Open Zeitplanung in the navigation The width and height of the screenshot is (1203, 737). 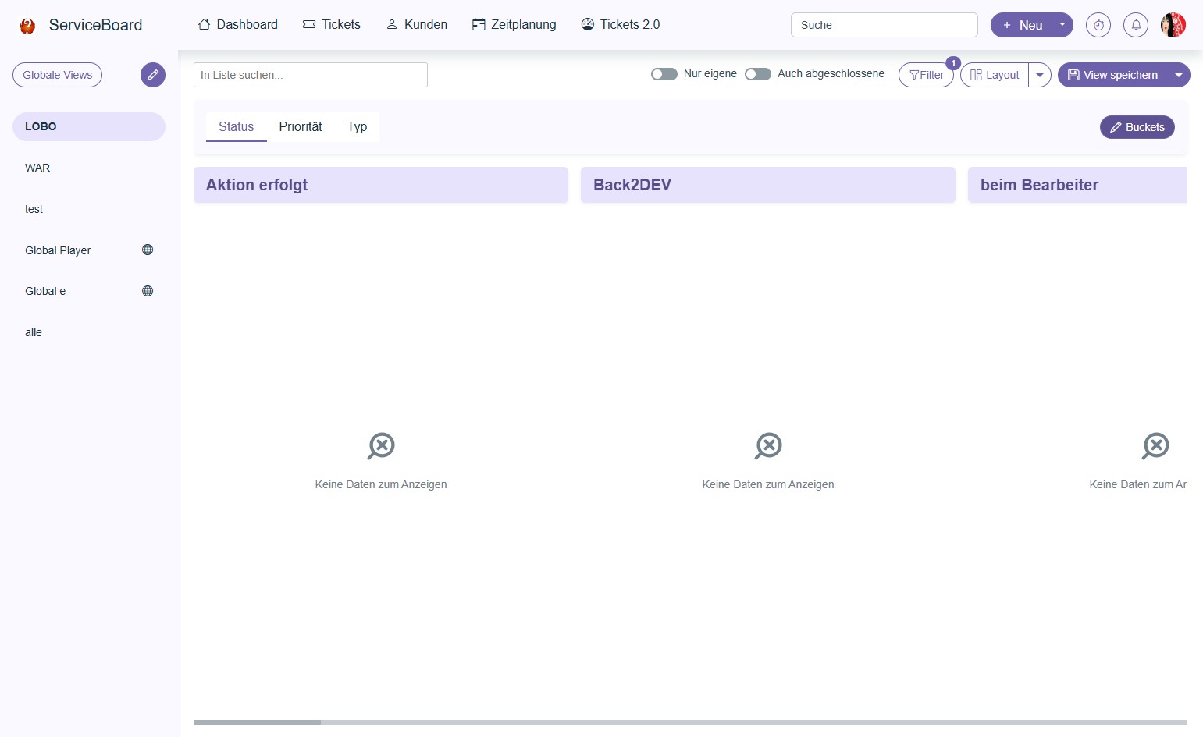point(514,25)
